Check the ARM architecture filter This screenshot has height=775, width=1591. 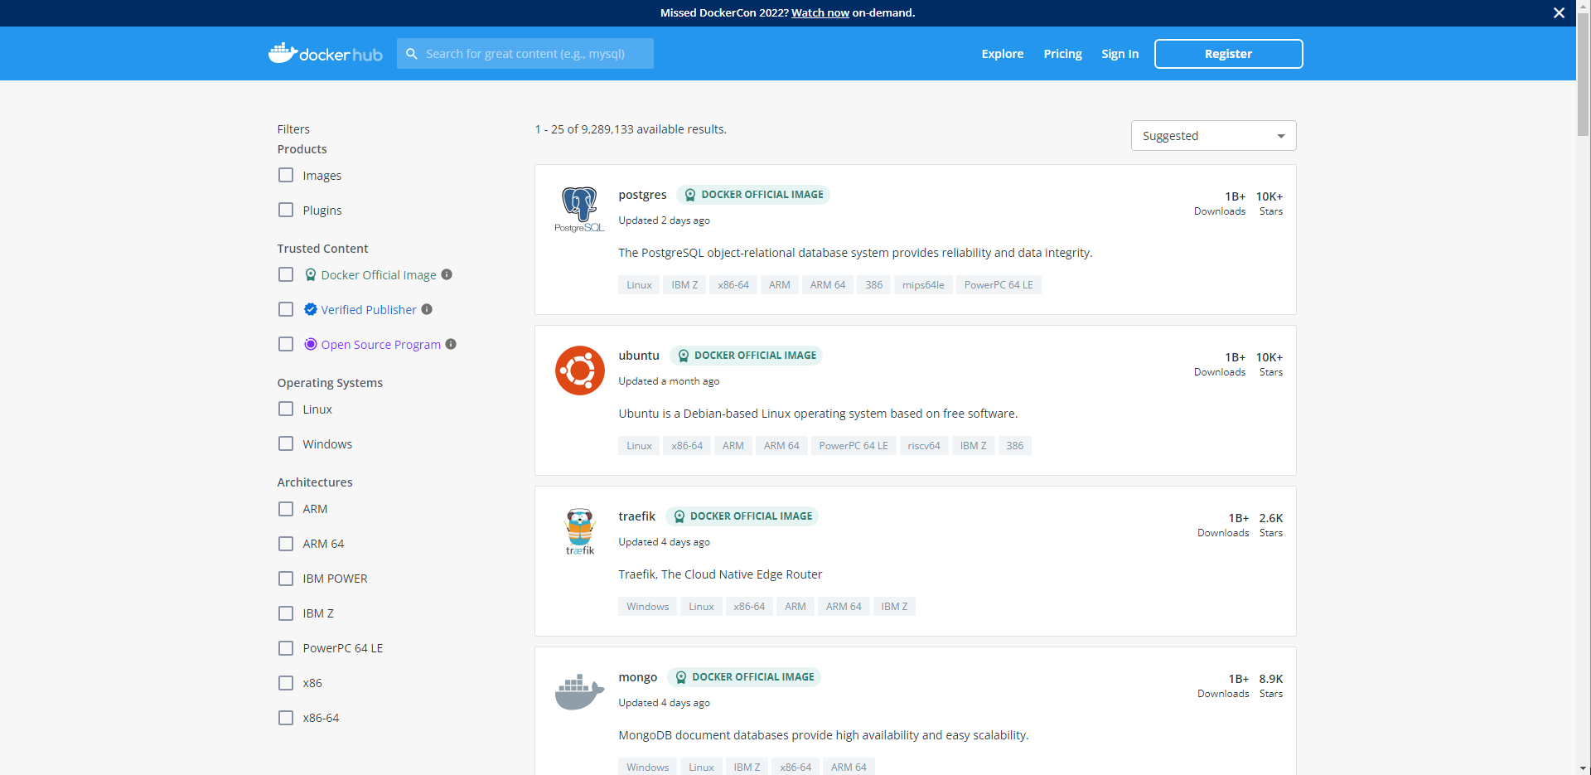coord(286,509)
